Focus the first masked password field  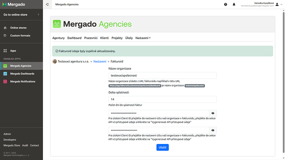[x=159, y=113]
